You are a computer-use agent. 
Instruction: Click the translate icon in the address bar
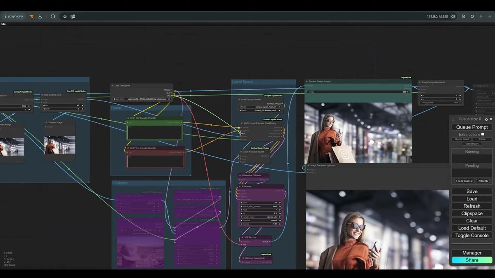click(73, 16)
